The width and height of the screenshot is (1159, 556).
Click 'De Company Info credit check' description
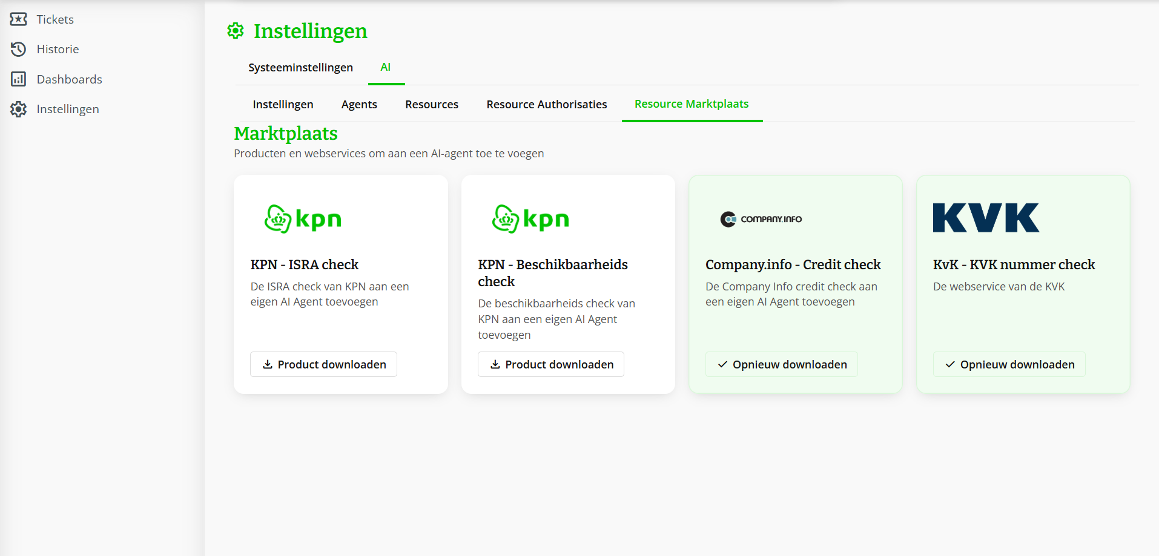[791, 294]
